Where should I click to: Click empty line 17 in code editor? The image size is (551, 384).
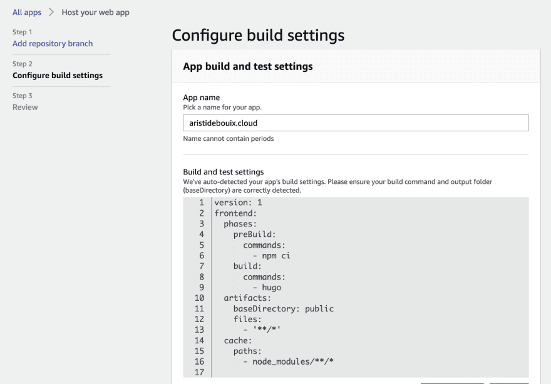pos(371,372)
